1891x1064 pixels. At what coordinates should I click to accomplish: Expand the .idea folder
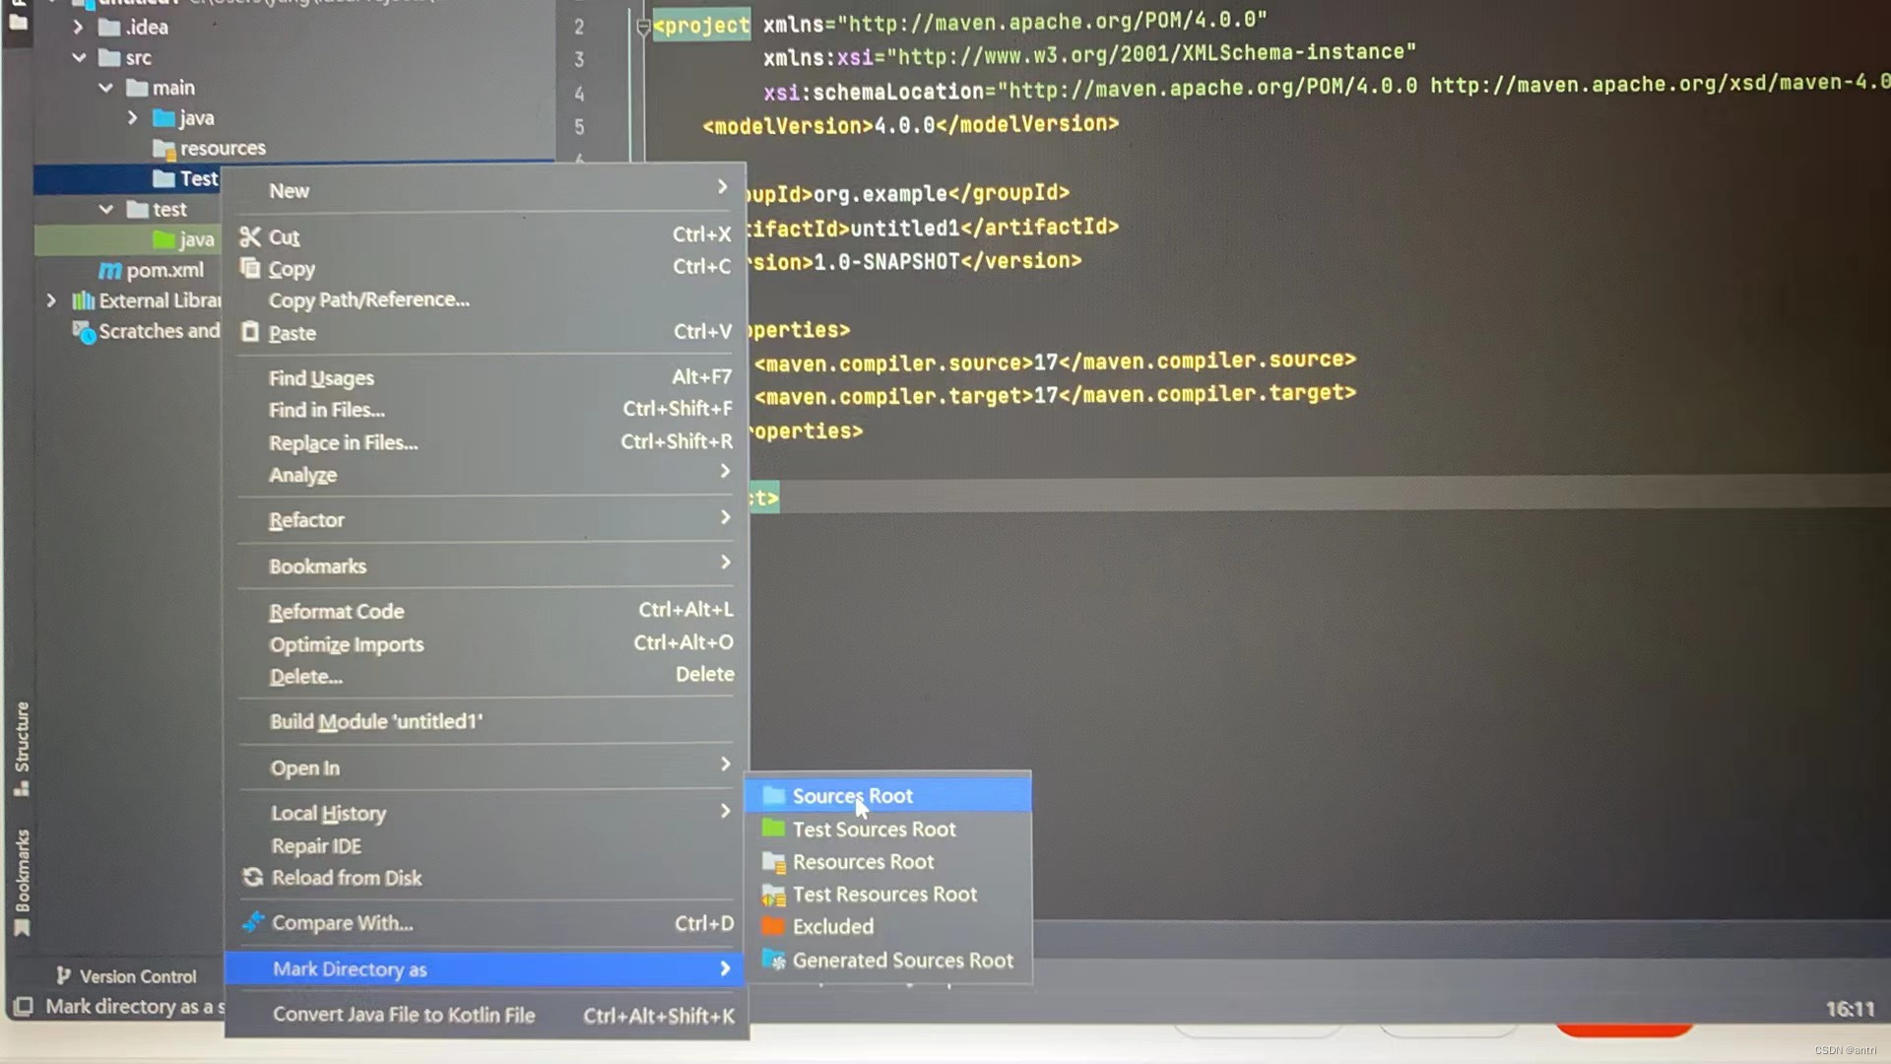tap(78, 28)
